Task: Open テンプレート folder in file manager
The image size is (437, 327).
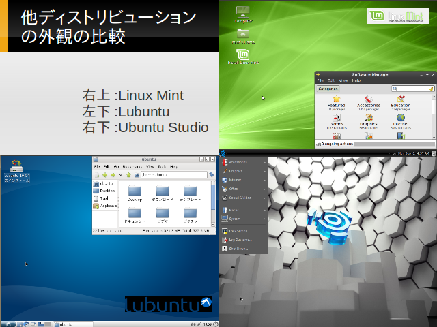Action: click(191, 193)
